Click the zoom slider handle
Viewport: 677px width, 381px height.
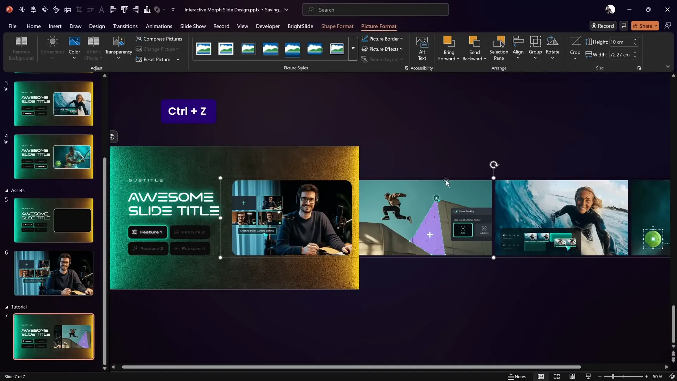tap(613, 376)
